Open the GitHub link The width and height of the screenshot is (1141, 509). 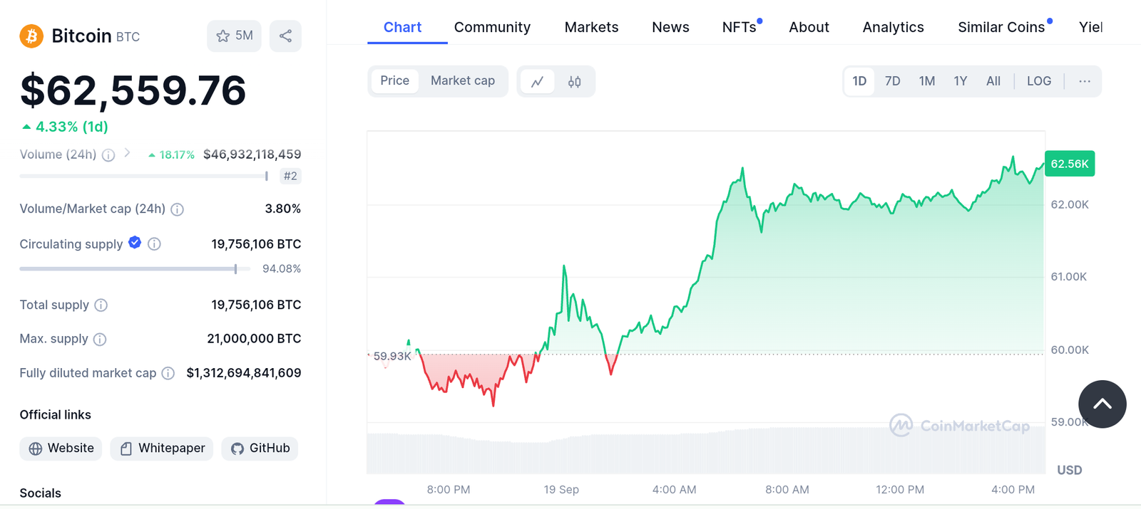point(260,448)
